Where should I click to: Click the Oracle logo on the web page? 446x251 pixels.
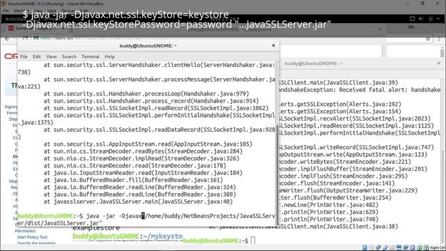11,56
